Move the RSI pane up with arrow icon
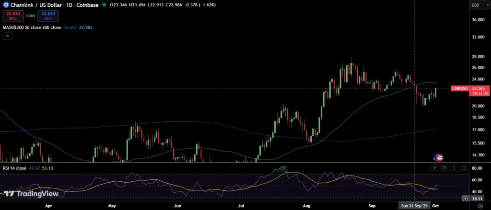This screenshot has height=210, width=491. [x=434, y=168]
